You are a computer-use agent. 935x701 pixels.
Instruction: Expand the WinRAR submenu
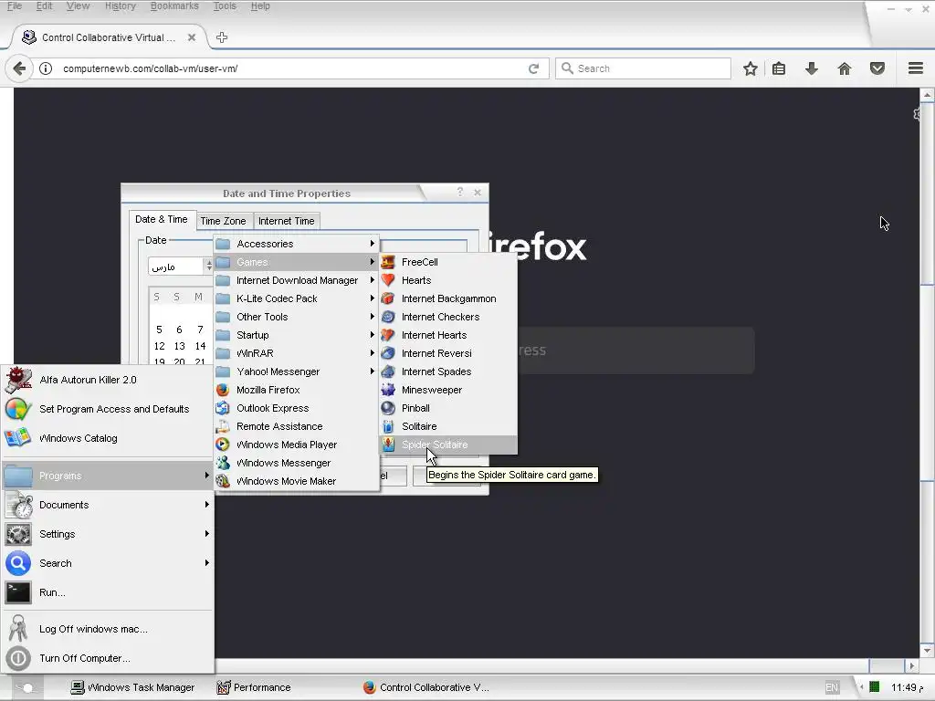pos(297,353)
